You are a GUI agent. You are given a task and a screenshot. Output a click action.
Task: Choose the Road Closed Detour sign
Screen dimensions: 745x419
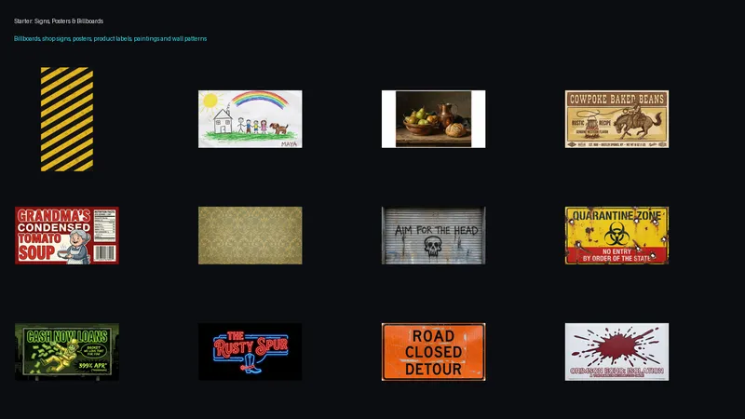(x=433, y=352)
